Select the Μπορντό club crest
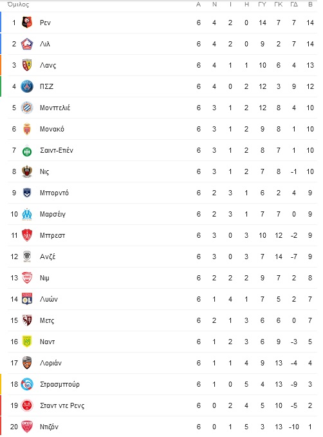The height and width of the screenshot is (437, 323). click(x=27, y=193)
